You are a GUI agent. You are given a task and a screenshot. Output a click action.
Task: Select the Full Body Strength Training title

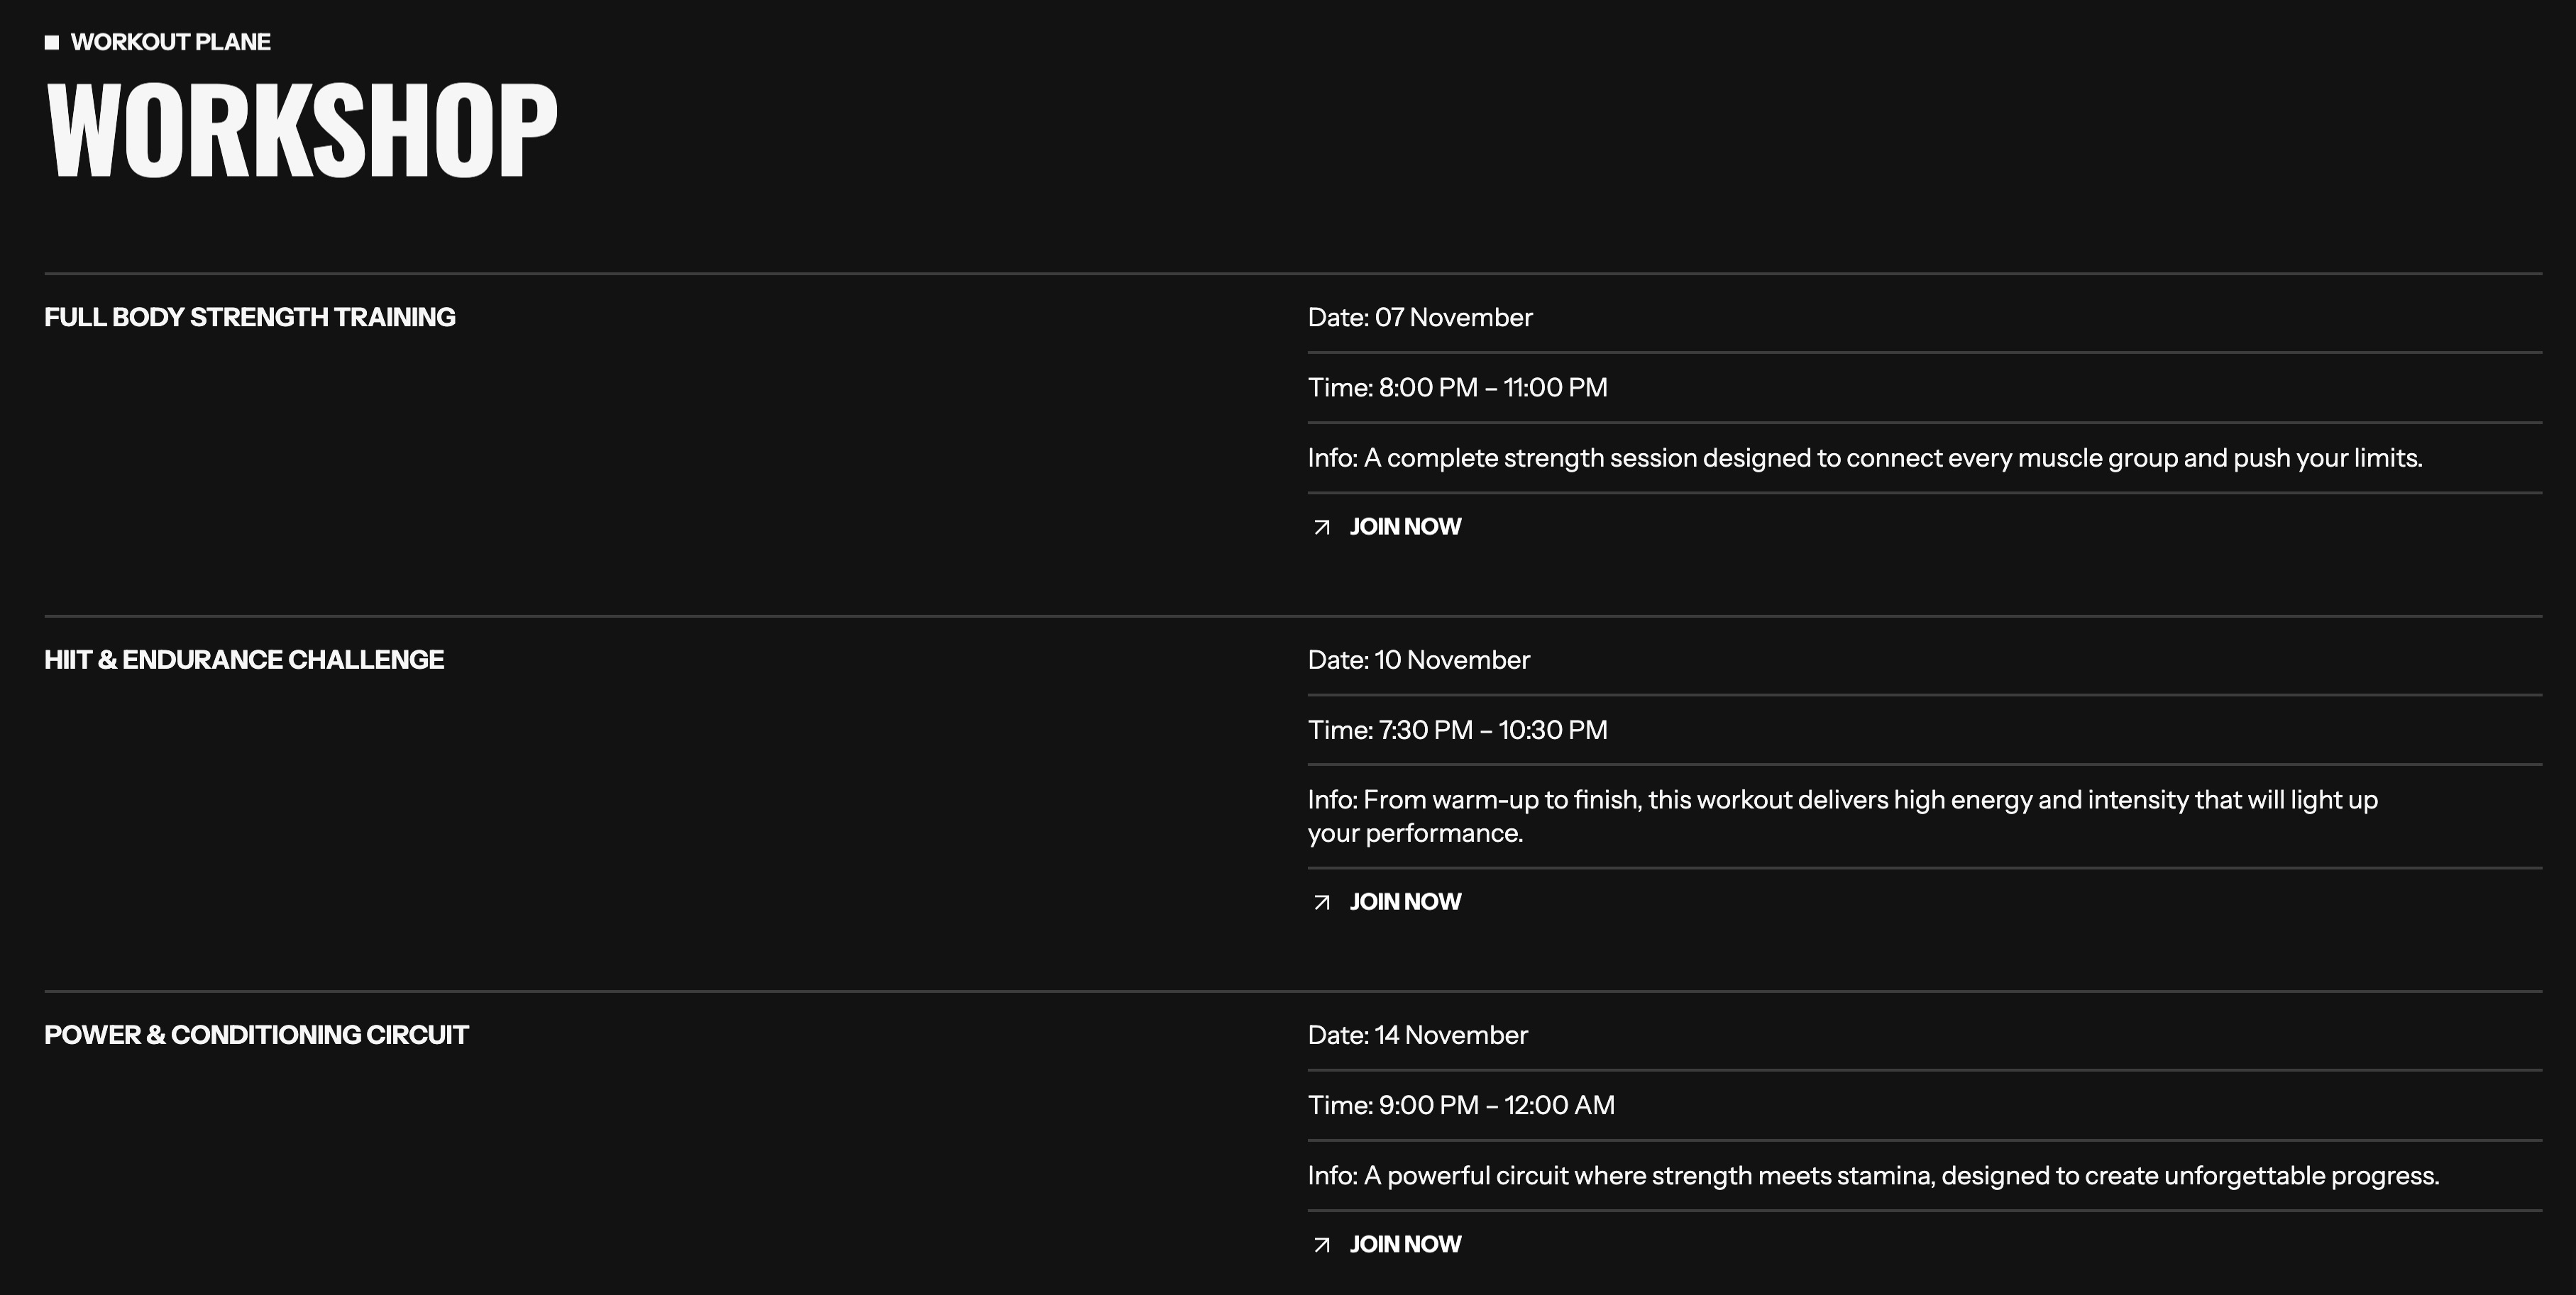(250, 317)
